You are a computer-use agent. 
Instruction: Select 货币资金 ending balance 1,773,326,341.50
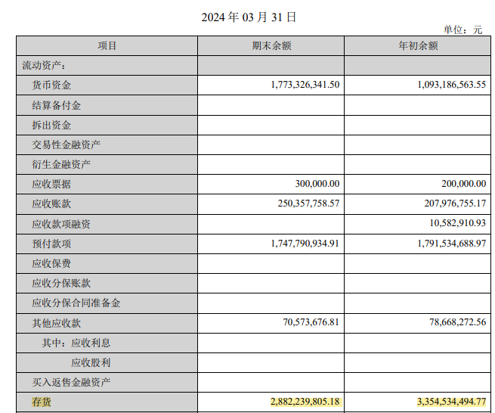pos(305,85)
